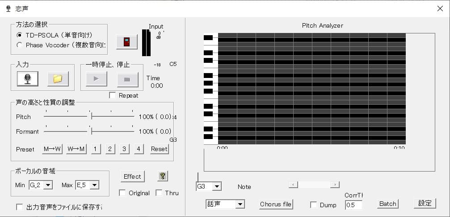Apply the M→W preset
The width and height of the screenshot is (450, 217).
52,149
